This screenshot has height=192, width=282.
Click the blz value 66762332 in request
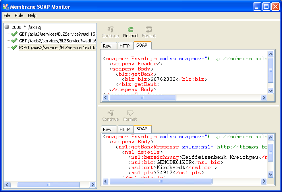(x=163, y=79)
